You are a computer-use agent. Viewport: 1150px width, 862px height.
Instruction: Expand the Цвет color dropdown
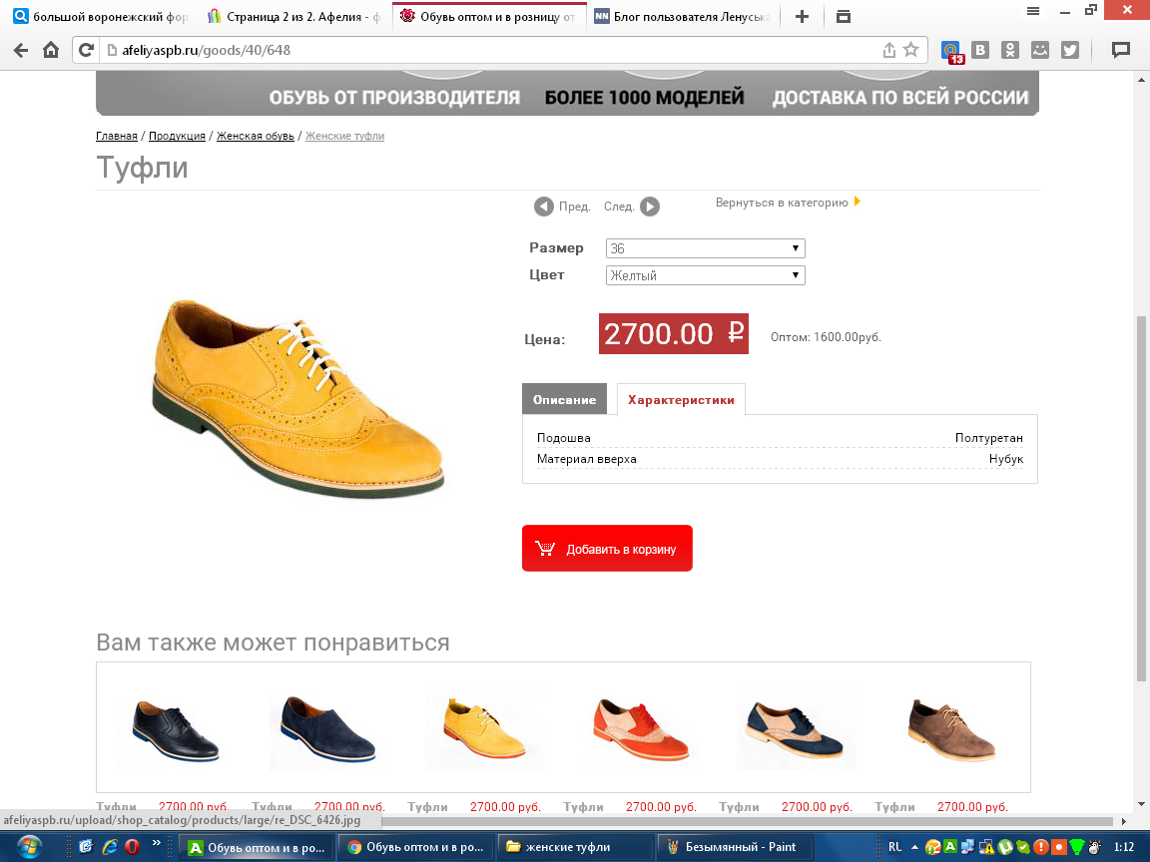(705, 275)
